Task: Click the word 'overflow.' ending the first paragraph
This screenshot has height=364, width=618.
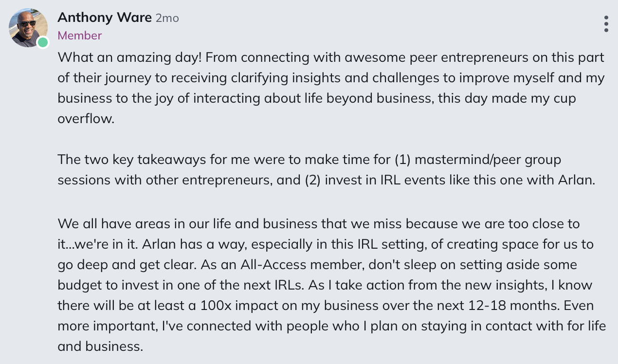Action: [86, 118]
